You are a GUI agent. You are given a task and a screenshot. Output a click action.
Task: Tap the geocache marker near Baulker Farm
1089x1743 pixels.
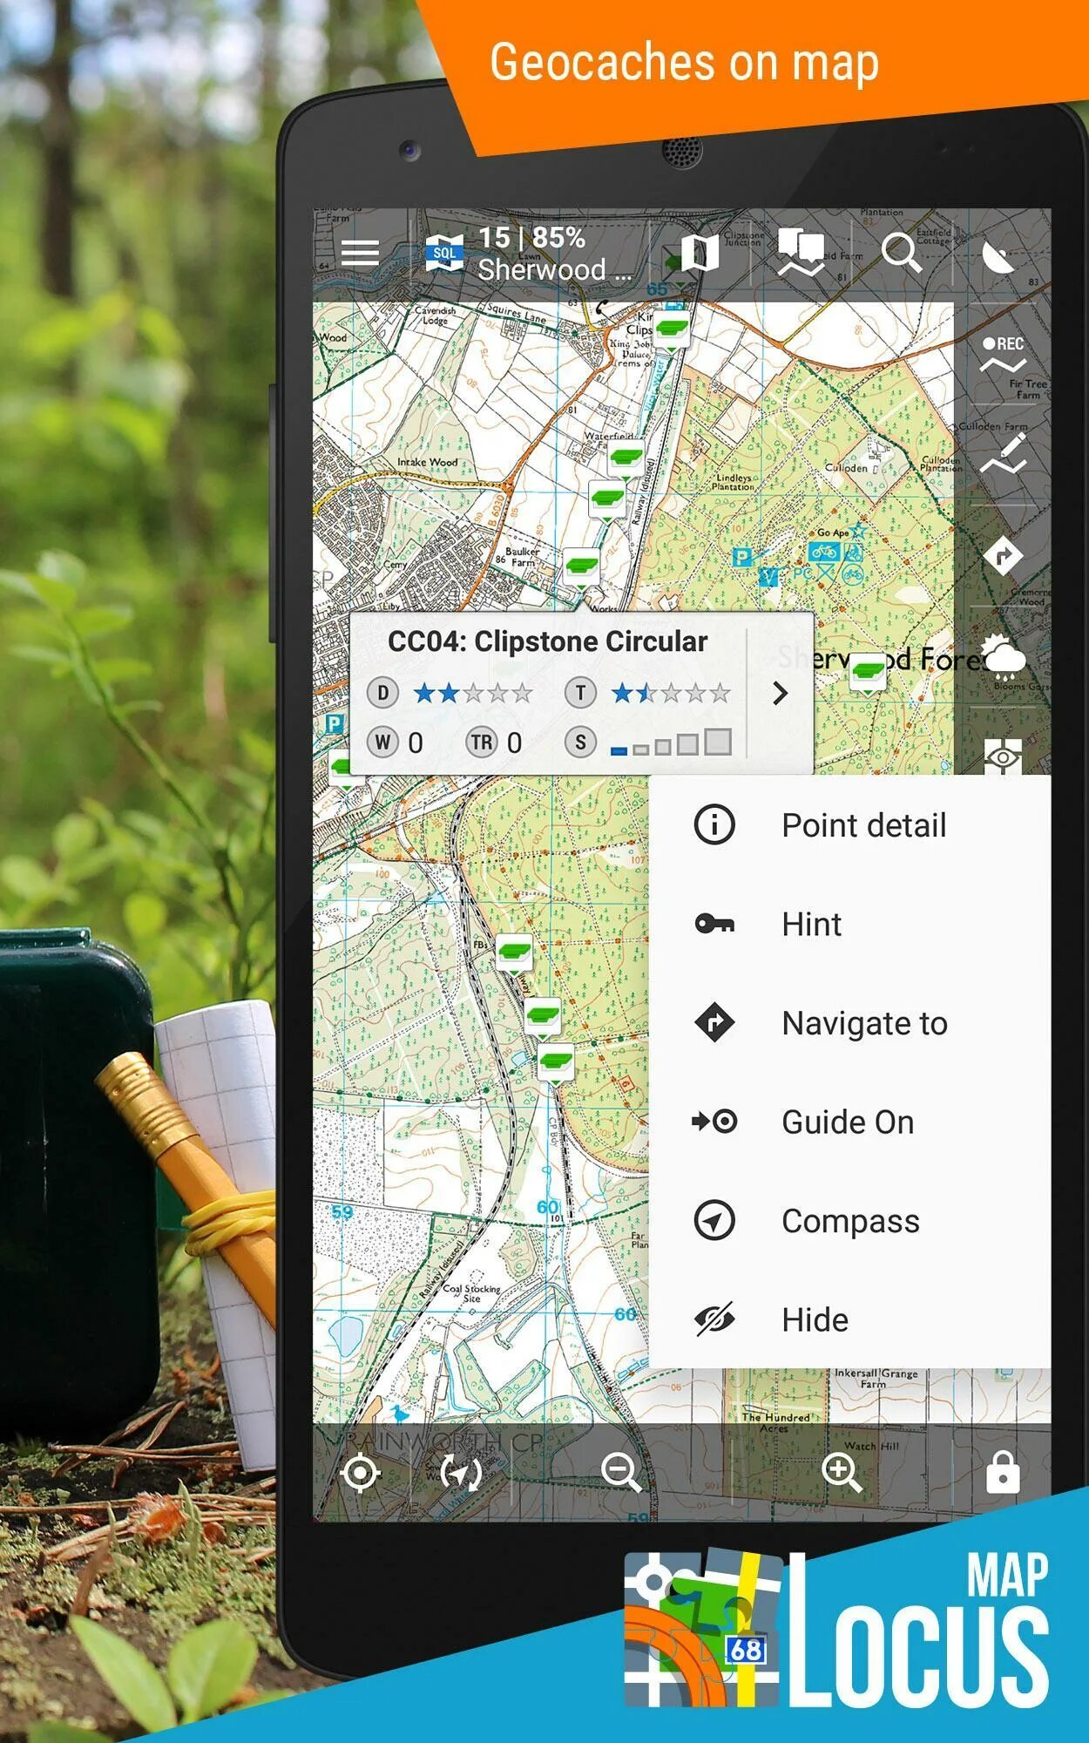(x=581, y=568)
